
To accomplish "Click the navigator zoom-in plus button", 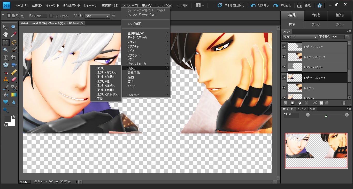I will click(347, 115).
